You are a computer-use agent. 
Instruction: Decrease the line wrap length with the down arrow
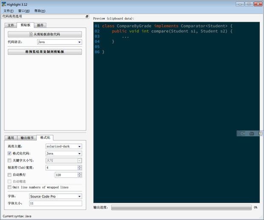[80, 176]
